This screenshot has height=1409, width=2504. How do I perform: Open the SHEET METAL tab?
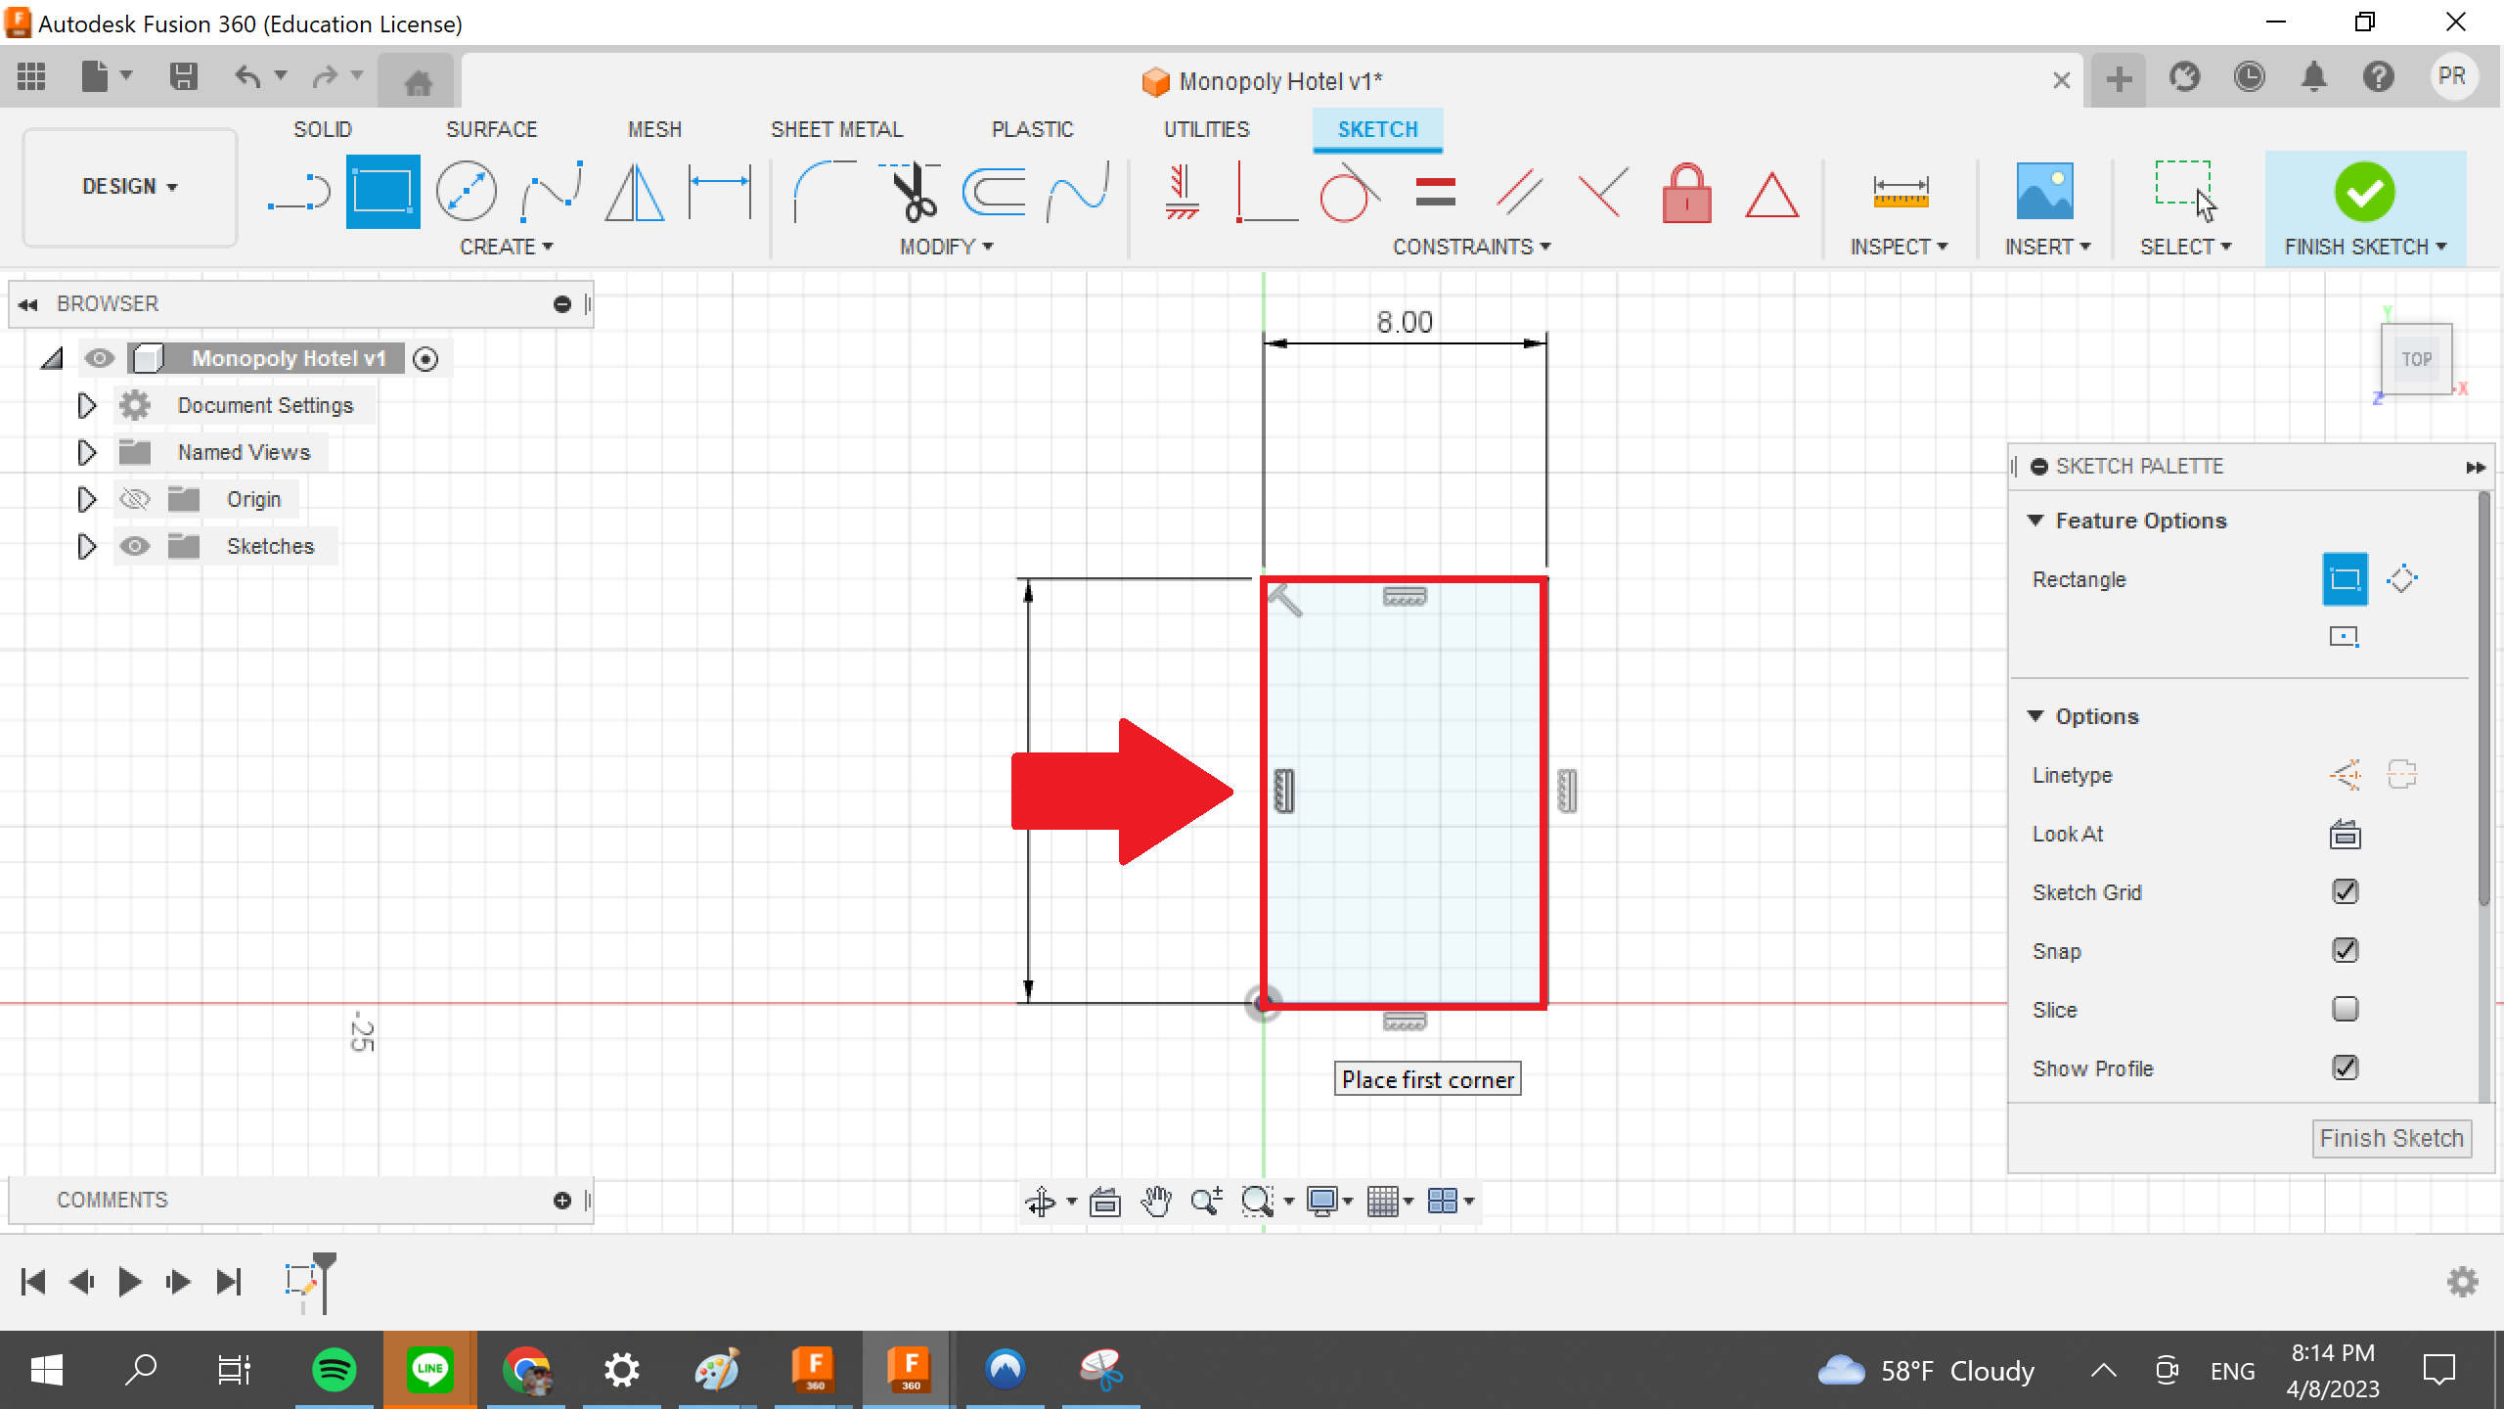click(x=836, y=128)
